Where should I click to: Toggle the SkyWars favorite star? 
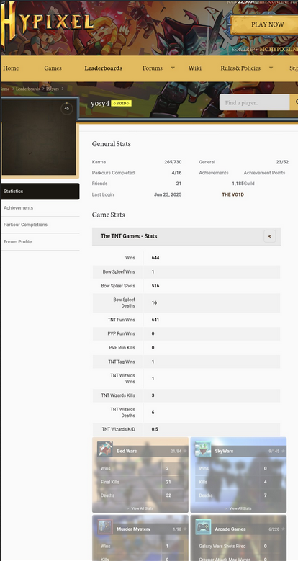coord(284,451)
